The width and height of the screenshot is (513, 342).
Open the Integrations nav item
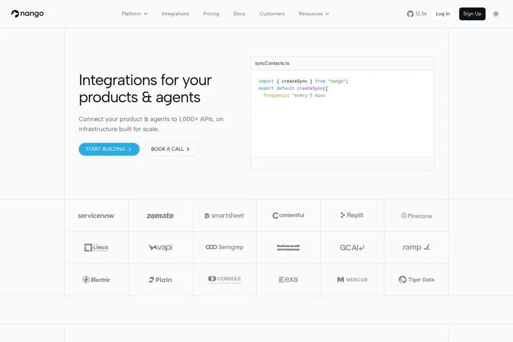tap(175, 14)
